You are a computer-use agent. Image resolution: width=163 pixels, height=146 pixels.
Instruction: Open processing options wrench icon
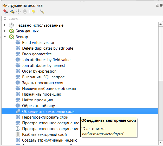pos(42,11)
